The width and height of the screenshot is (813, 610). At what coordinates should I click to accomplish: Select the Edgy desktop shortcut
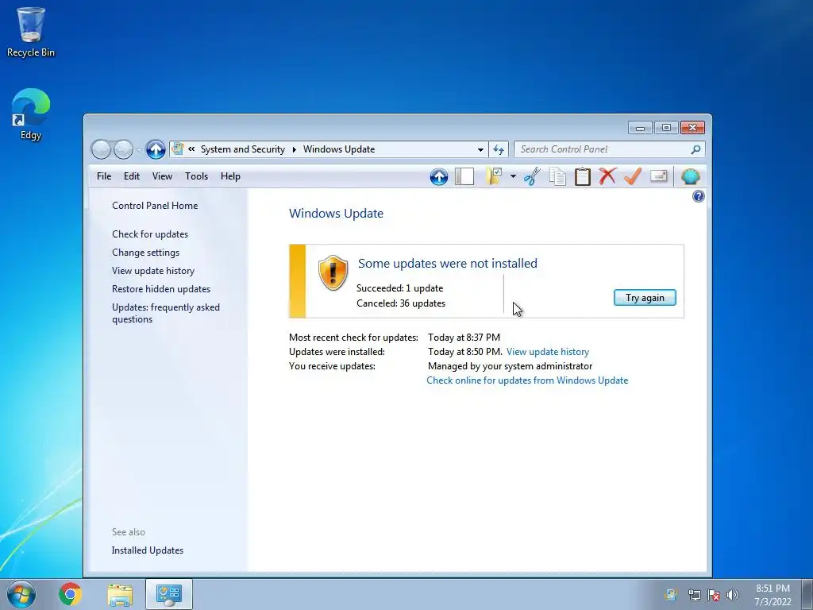[x=31, y=114]
